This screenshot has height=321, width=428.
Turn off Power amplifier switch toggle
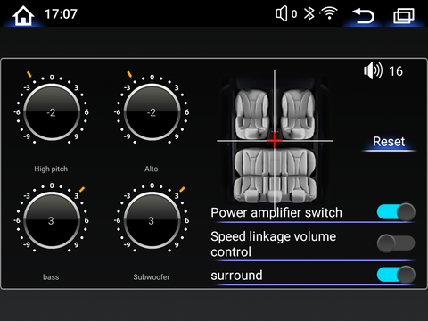[396, 212]
